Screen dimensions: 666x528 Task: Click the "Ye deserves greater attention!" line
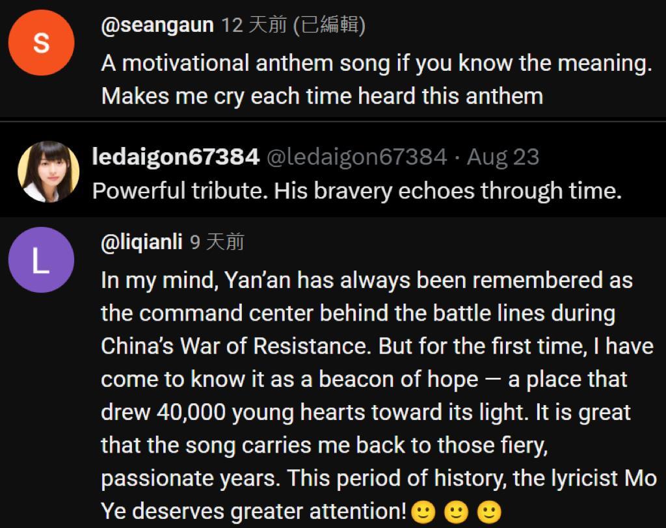254,512
